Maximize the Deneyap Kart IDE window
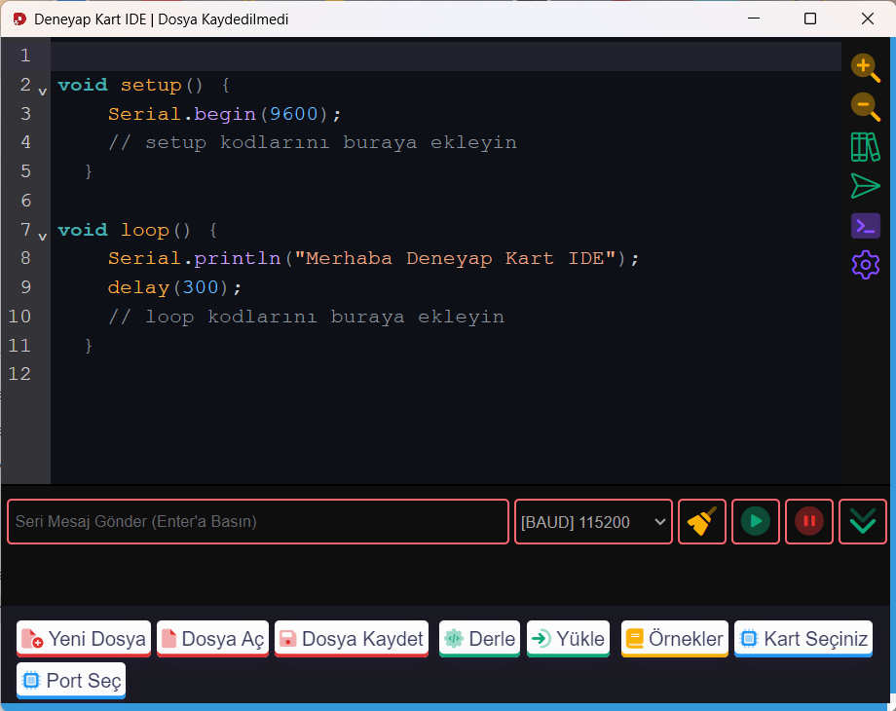896x711 pixels. click(x=809, y=19)
